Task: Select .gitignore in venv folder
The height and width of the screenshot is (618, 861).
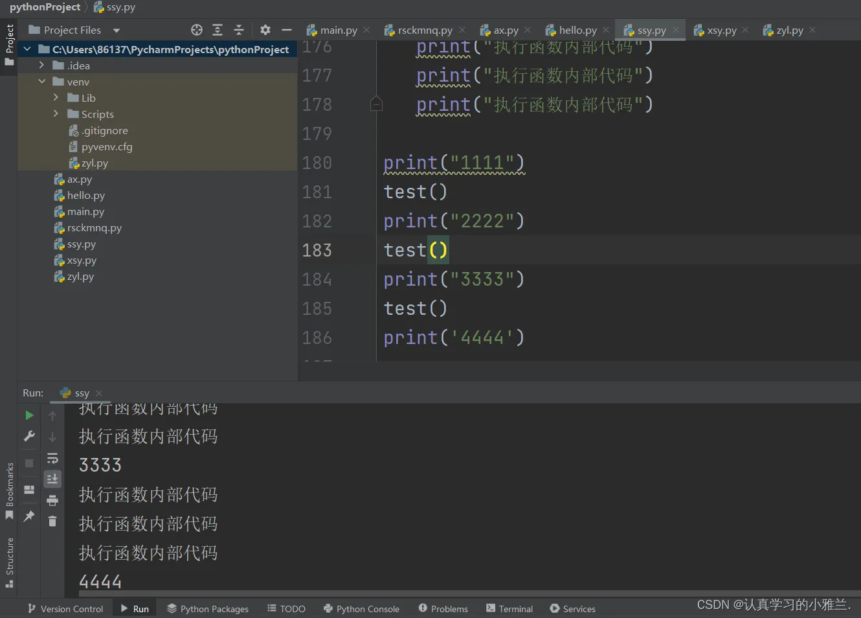Action: [x=98, y=130]
